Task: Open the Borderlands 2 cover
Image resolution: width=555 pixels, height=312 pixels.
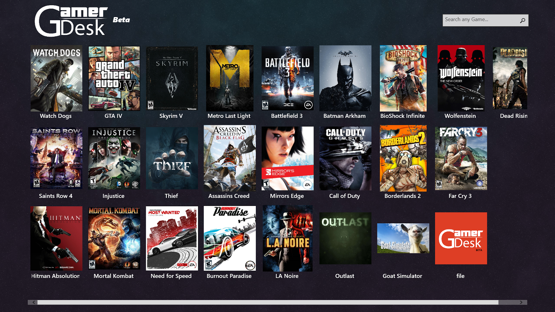Action: click(x=403, y=158)
